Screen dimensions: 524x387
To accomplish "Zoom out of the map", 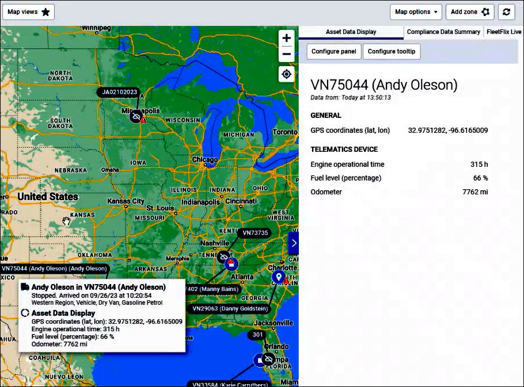I will pyautogui.click(x=286, y=55).
